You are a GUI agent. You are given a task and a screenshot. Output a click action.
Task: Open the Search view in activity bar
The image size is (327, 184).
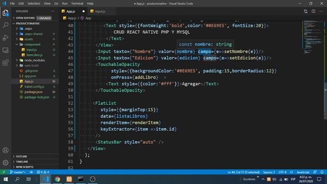(x=6, y=25)
